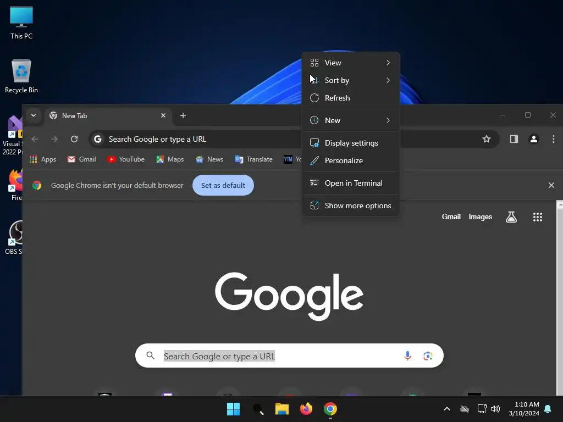Close the New Tab tab
The image size is (563, 422).
[x=163, y=115]
